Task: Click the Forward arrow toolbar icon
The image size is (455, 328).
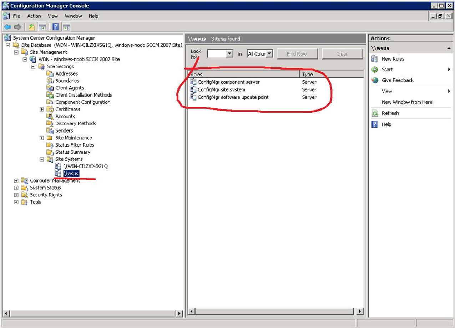Action: point(17,27)
